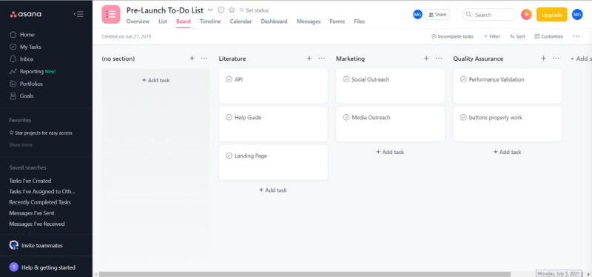Mark the API task complete

(x=229, y=79)
